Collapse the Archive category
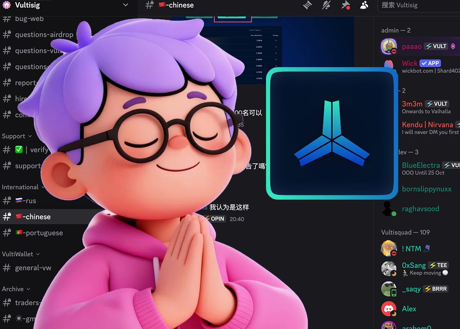Image resolution: width=460 pixels, height=329 pixels. 16,289
